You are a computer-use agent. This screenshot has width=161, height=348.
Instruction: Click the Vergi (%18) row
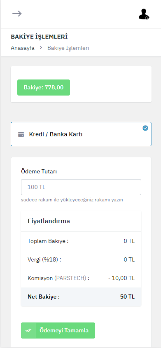[x=81, y=259]
